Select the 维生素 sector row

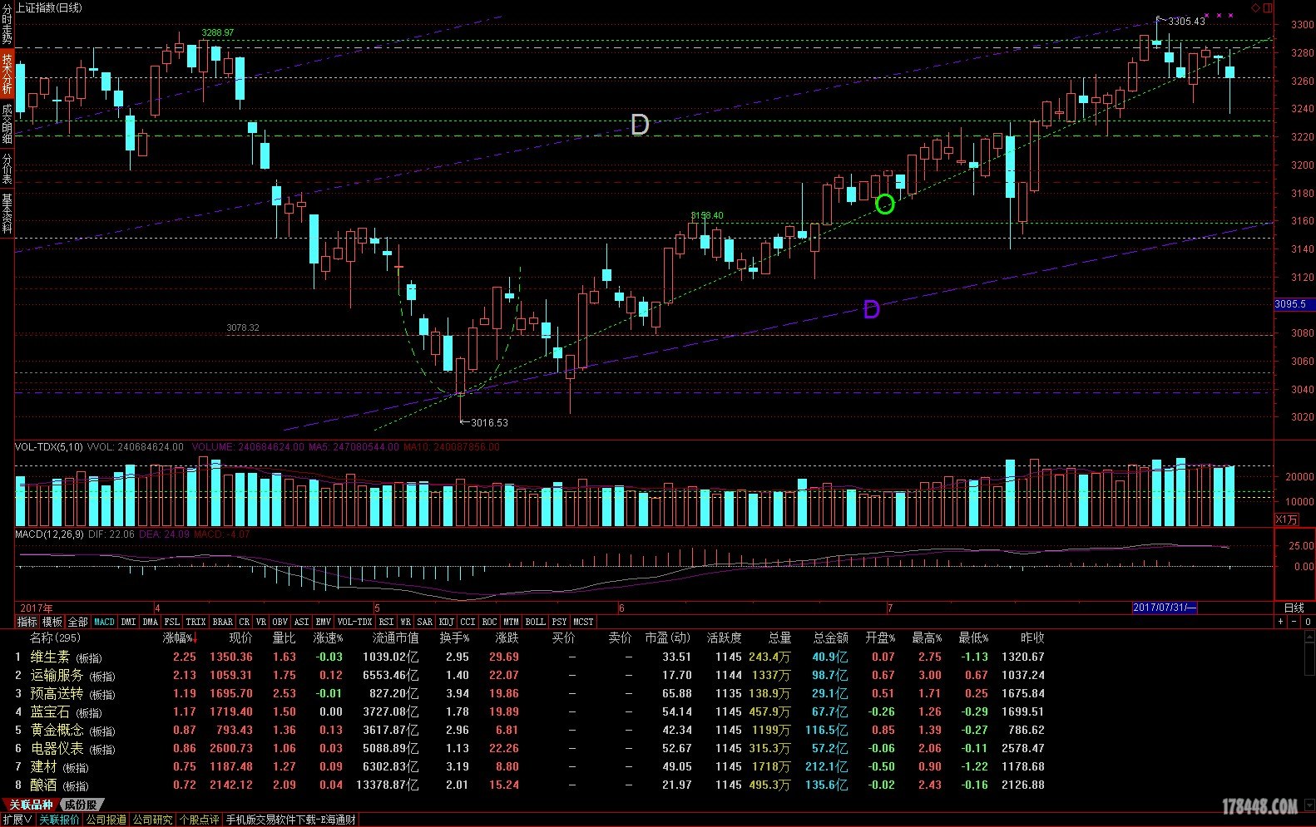529,657
